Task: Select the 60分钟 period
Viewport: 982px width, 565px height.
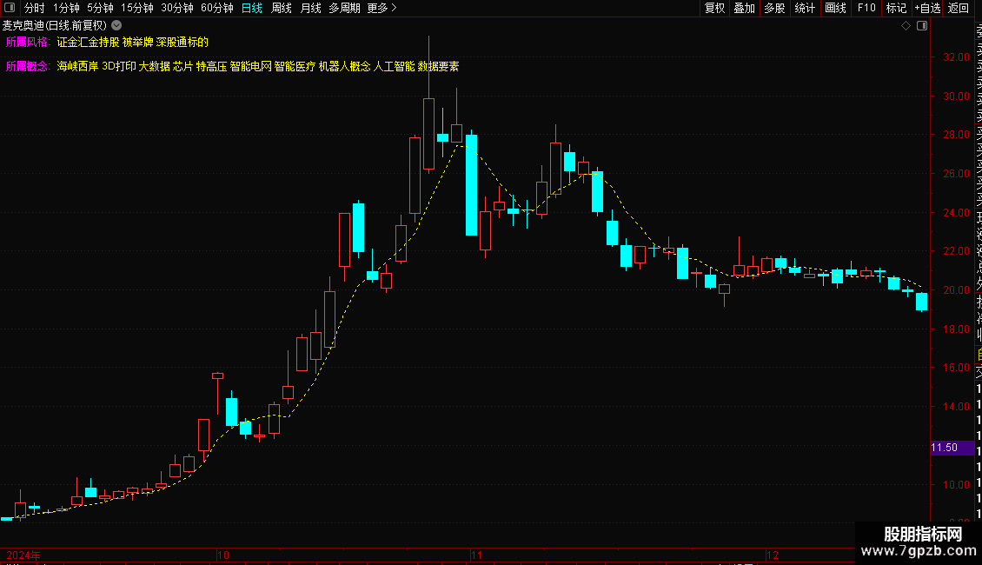Action: (x=217, y=8)
